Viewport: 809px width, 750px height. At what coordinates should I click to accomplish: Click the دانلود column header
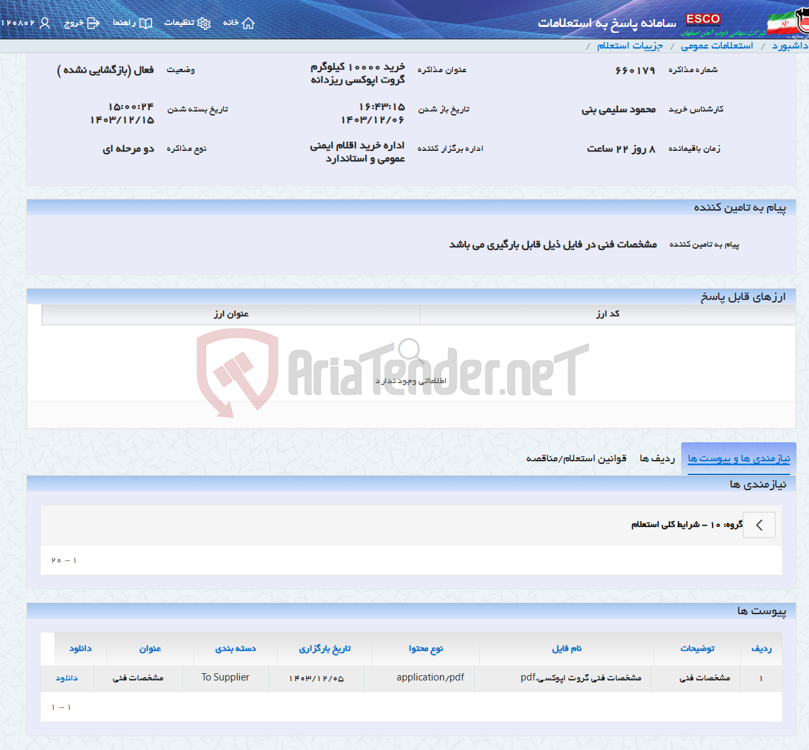click(x=81, y=648)
